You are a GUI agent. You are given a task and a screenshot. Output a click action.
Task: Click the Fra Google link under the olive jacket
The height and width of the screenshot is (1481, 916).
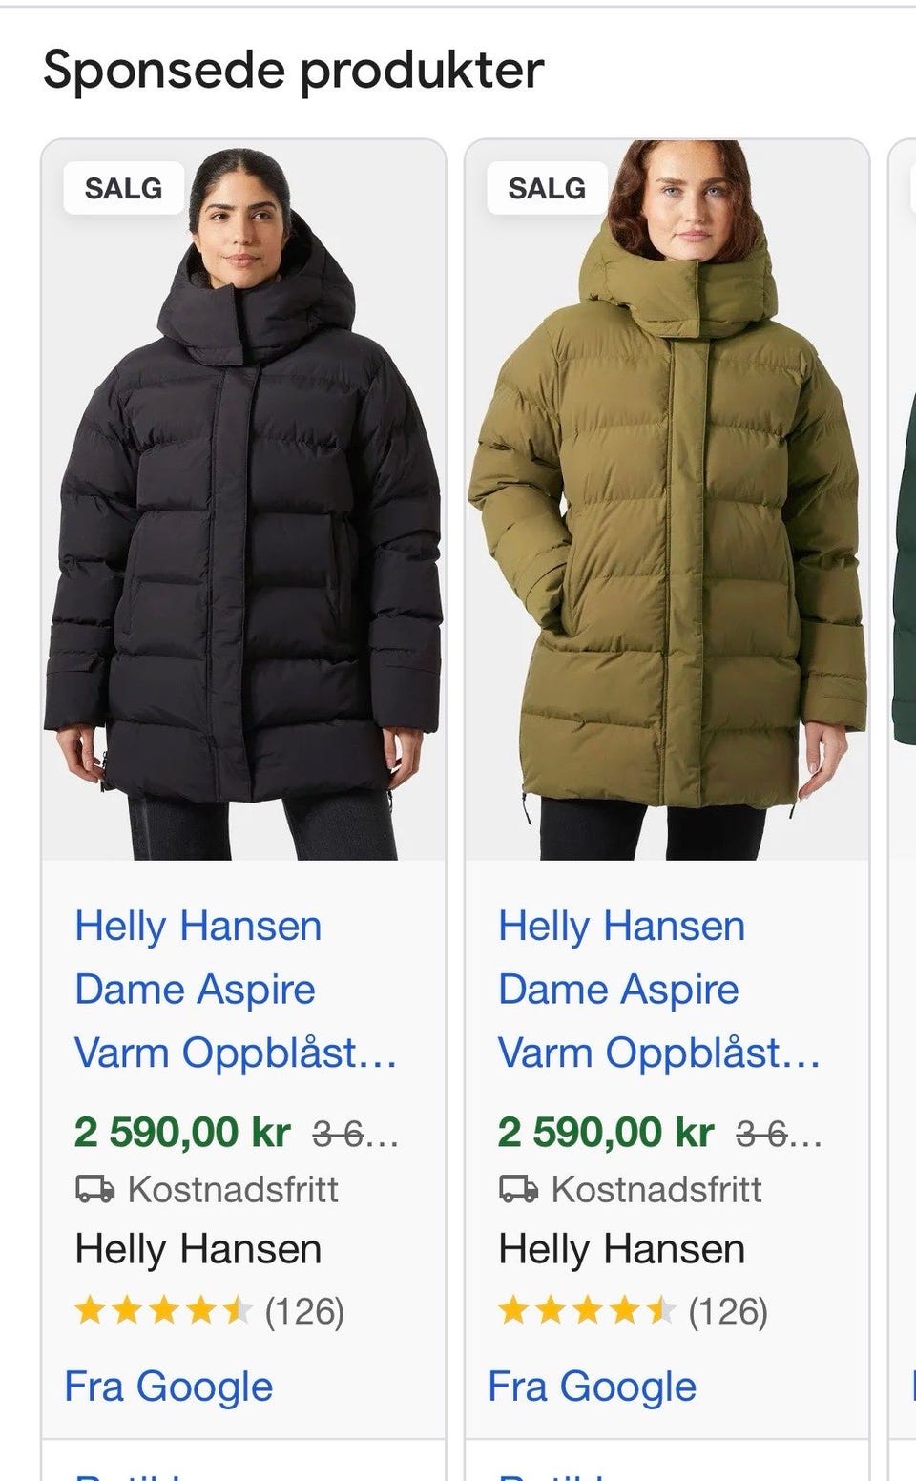click(593, 1387)
